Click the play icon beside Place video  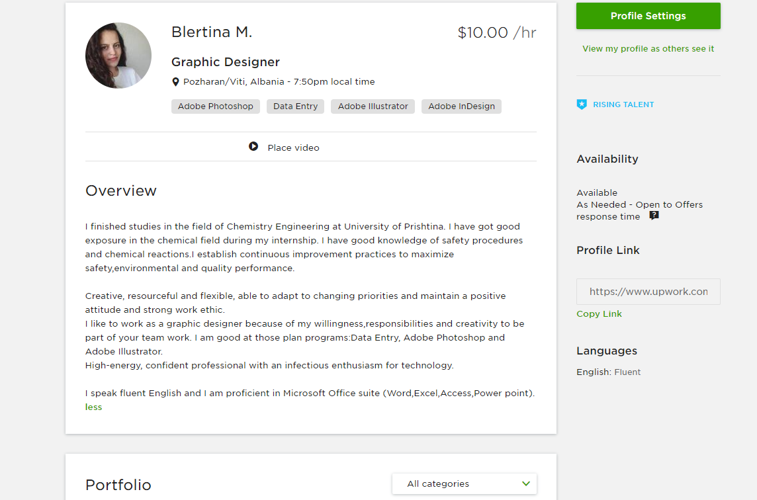pos(253,146)
